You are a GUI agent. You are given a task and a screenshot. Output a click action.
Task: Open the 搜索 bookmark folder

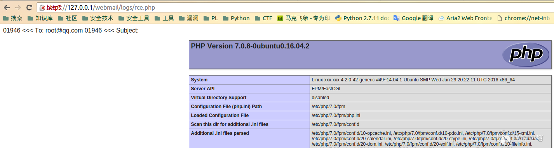[x=12, y=18]
